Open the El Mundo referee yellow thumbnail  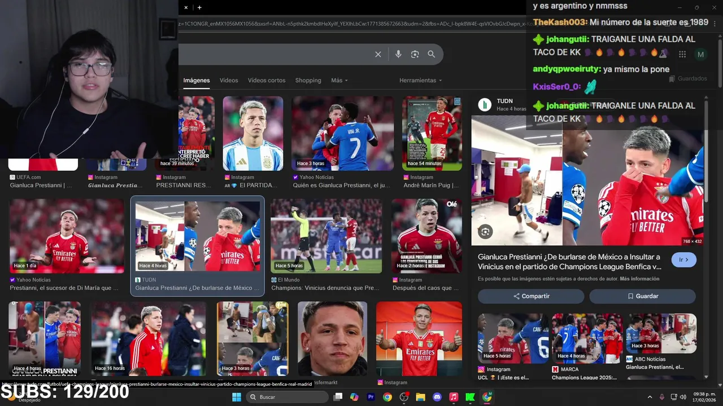(326, 236)
